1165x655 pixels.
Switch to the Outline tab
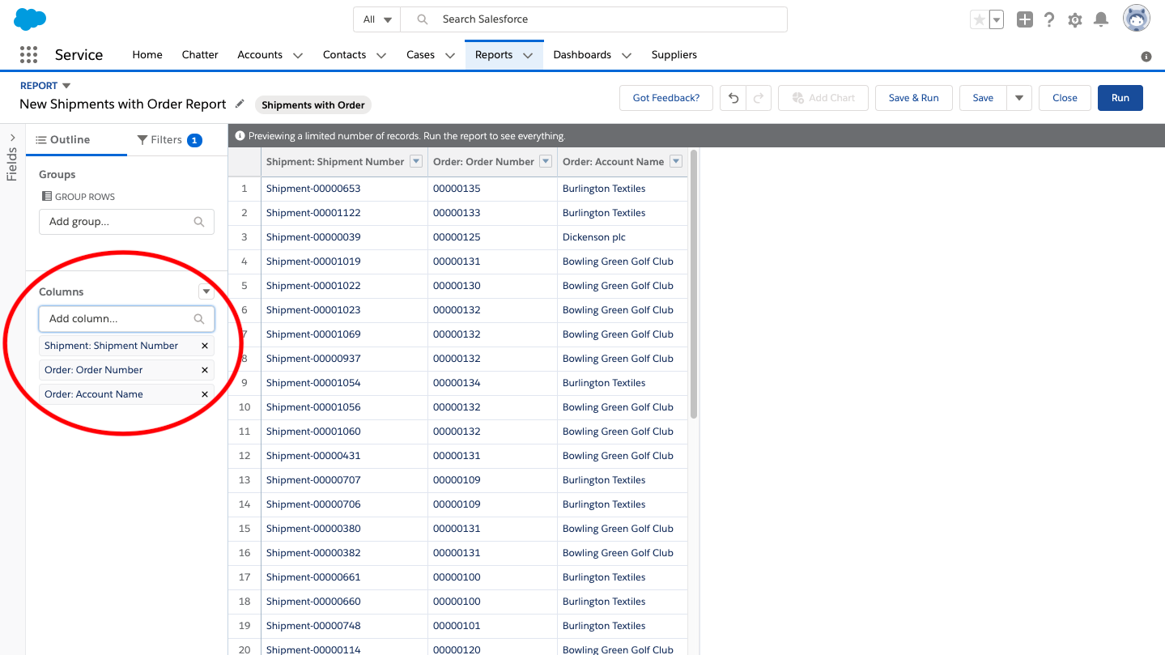(76, 139)
